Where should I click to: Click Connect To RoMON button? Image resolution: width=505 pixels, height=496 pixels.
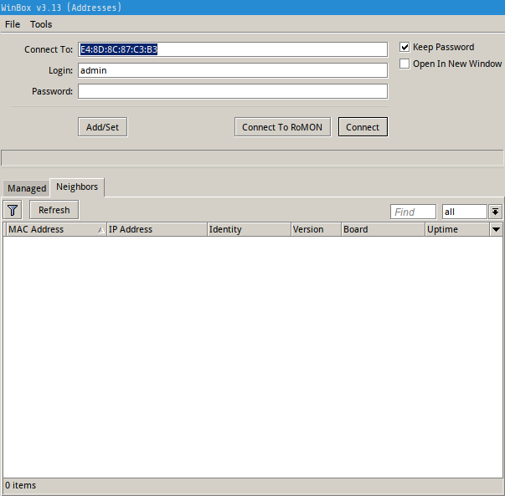point(282,127)
